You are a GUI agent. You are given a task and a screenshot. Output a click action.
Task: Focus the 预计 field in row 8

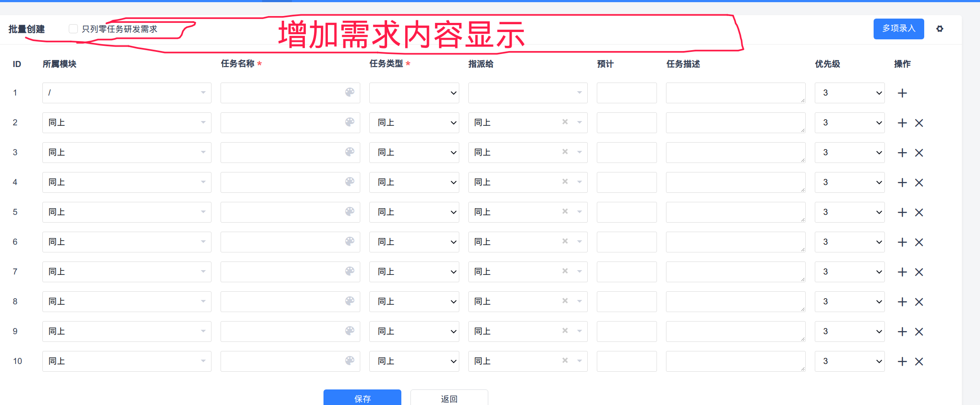[x=627, y=302]
